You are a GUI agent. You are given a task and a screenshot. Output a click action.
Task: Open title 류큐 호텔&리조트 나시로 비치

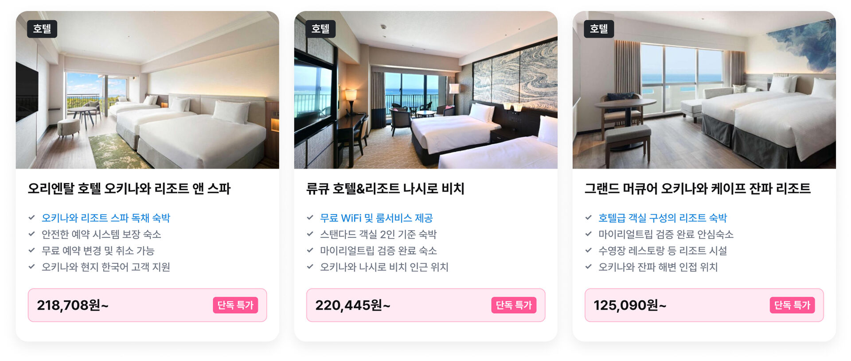(385, 189)
